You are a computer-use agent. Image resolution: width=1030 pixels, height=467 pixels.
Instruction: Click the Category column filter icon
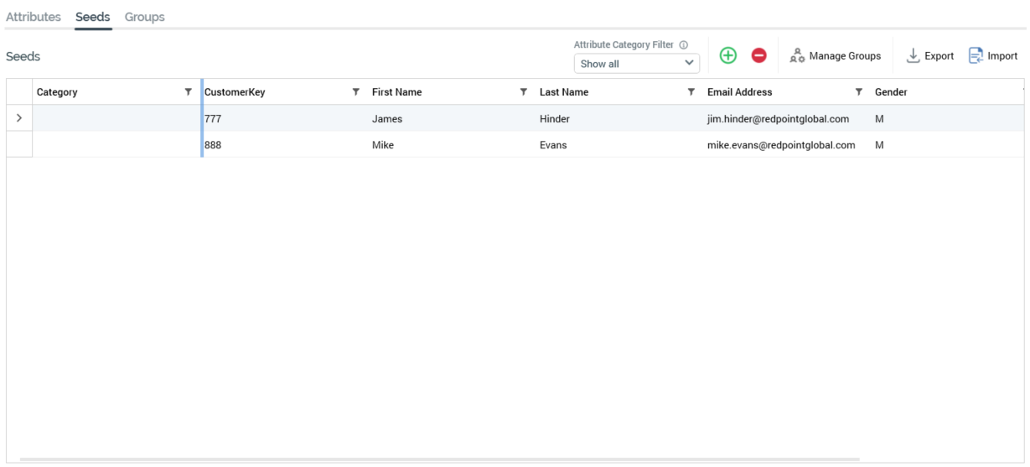coord(188,92)
